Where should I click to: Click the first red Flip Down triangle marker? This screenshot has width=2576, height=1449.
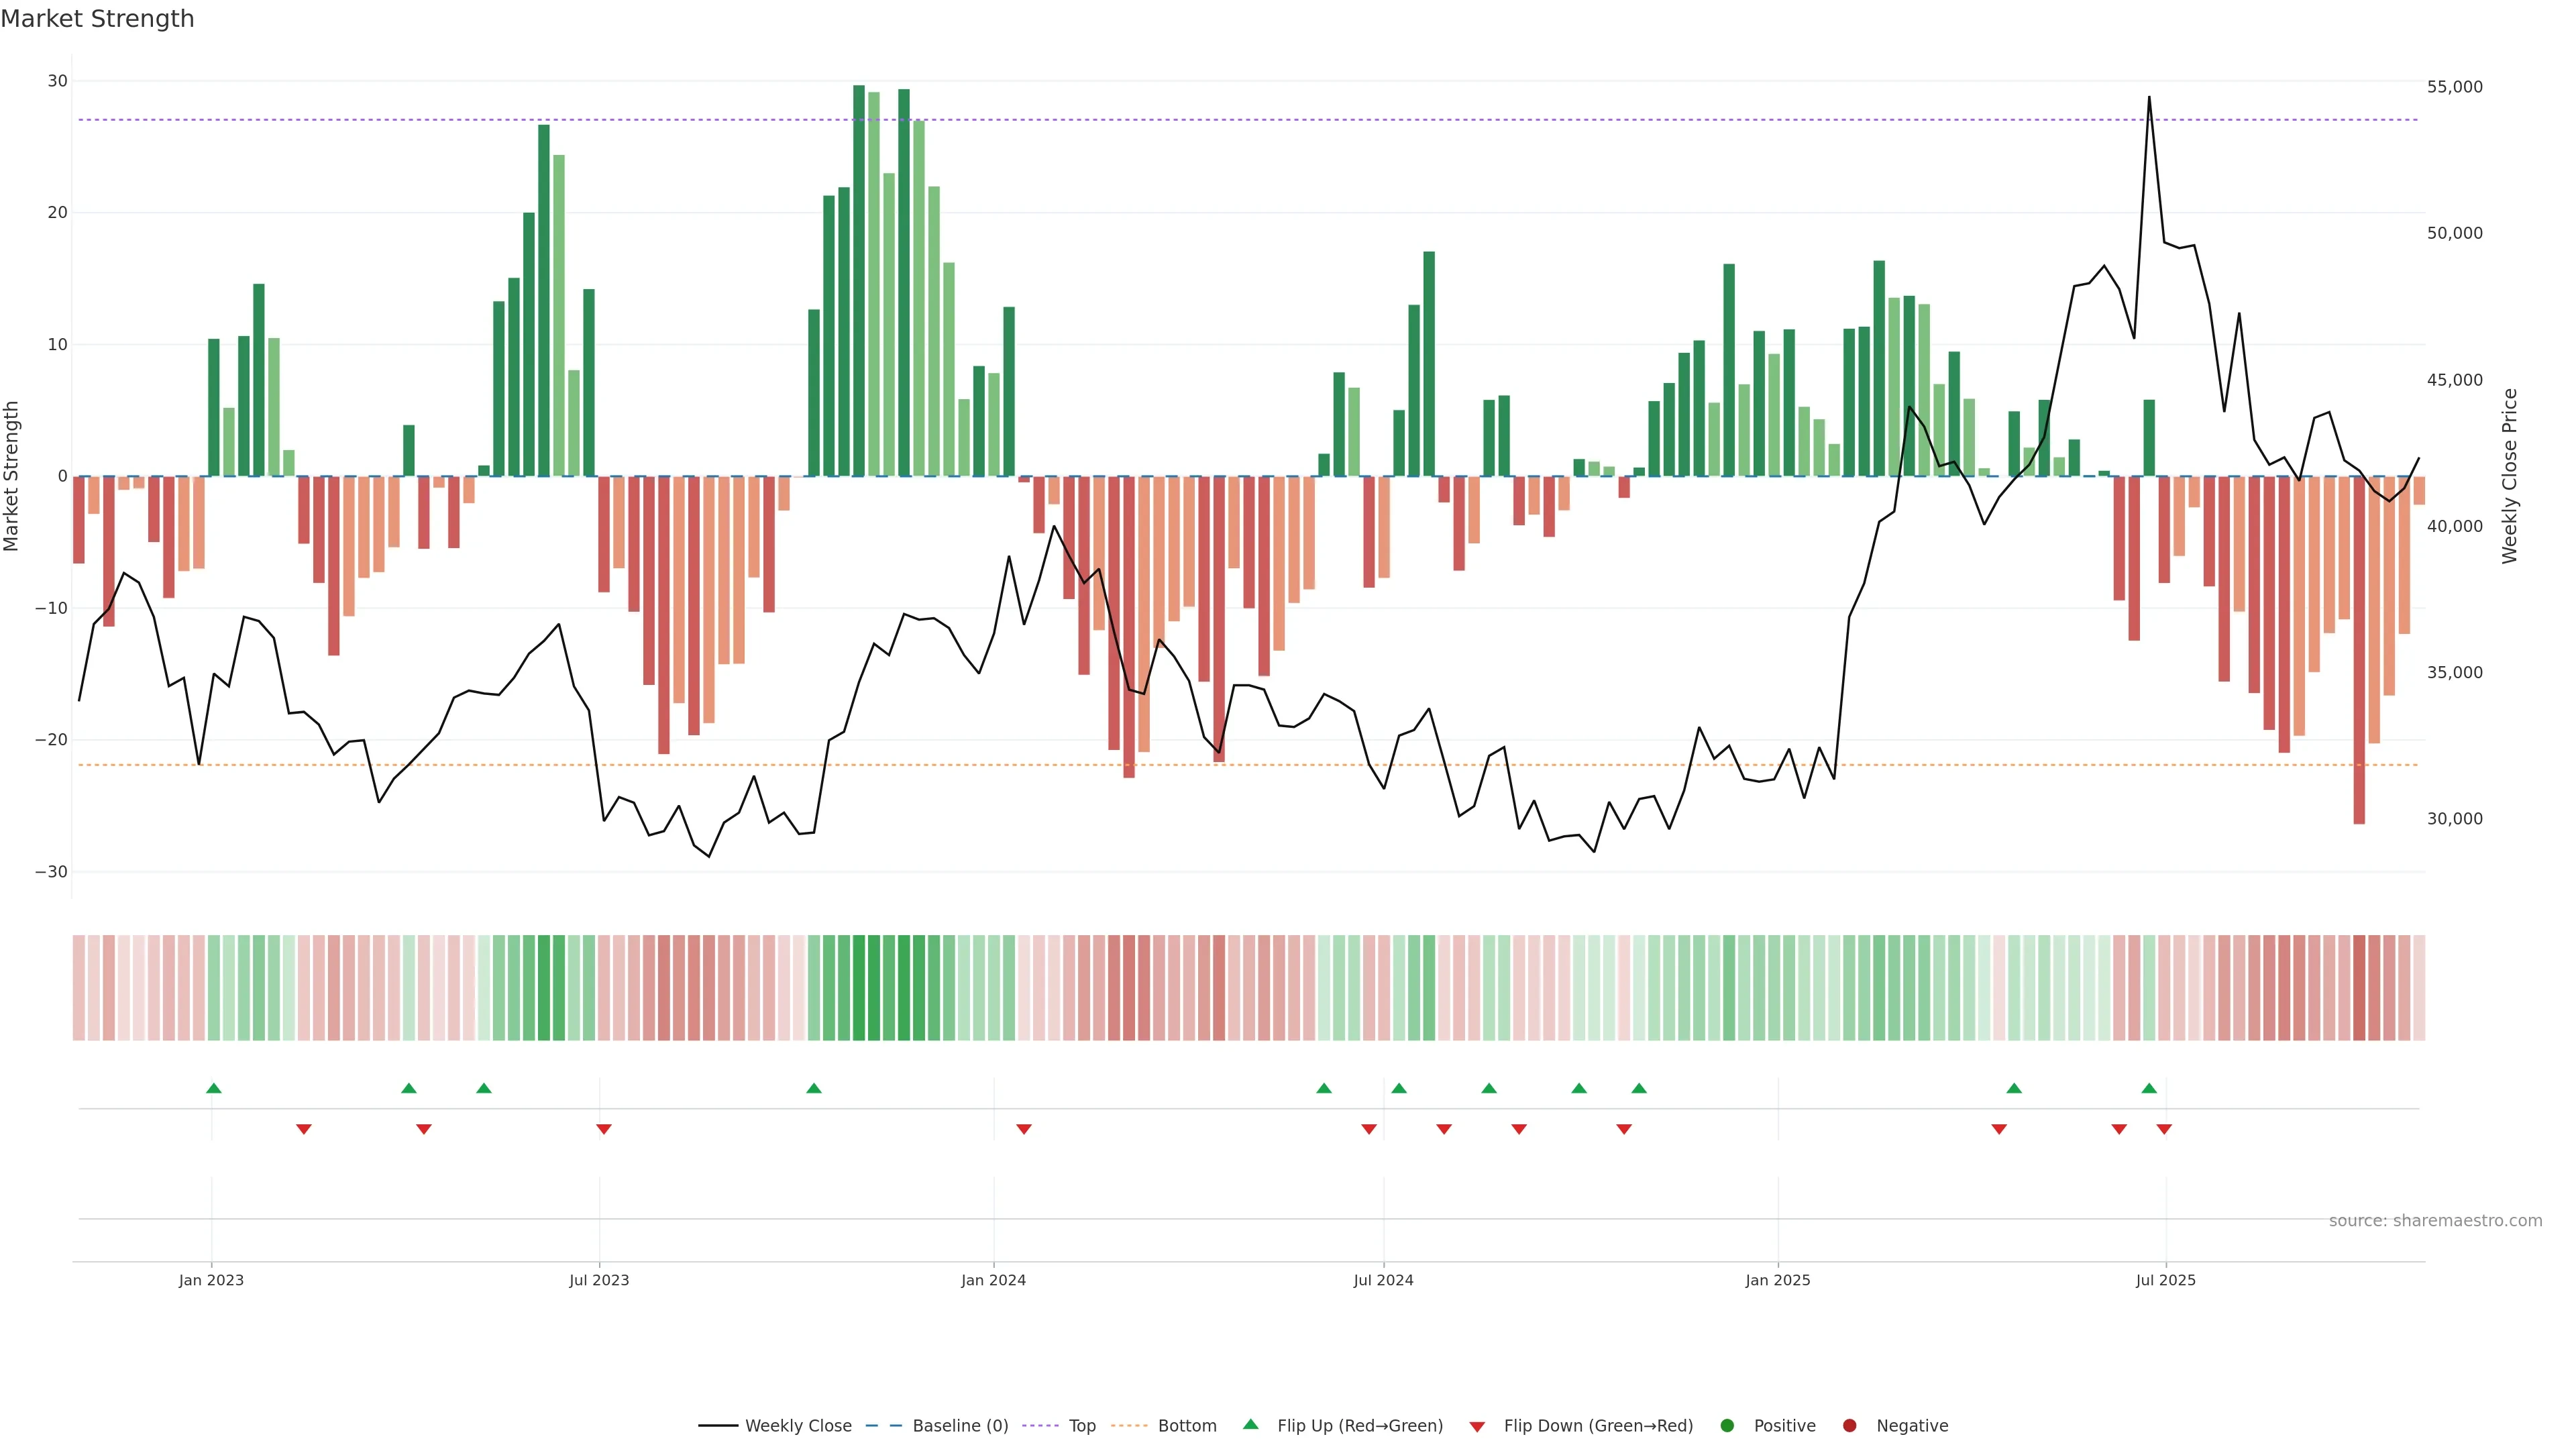coord(304,1129)
